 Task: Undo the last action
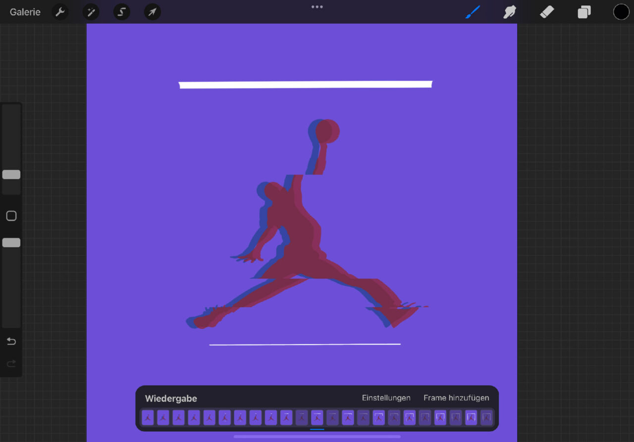pos(11,341)
